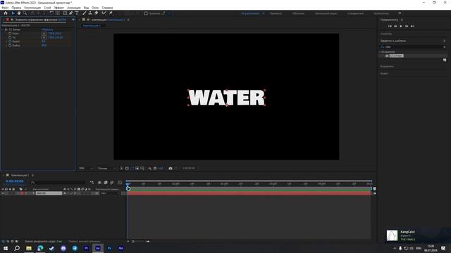Open the Анимация menu
The width and height of the screenshot is (451, 253).
pyautogui.click(x=74, y=8)
